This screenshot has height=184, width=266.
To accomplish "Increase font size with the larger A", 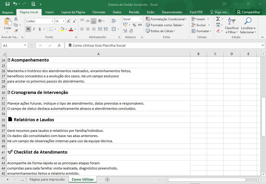I will pos(69,21).
